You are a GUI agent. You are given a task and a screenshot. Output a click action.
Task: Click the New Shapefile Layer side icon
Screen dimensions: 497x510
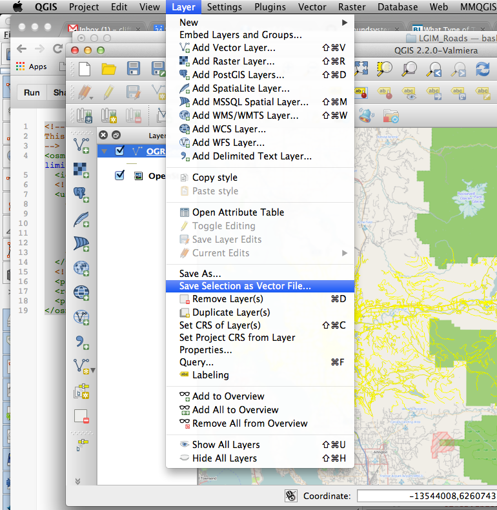pos(81,367)
